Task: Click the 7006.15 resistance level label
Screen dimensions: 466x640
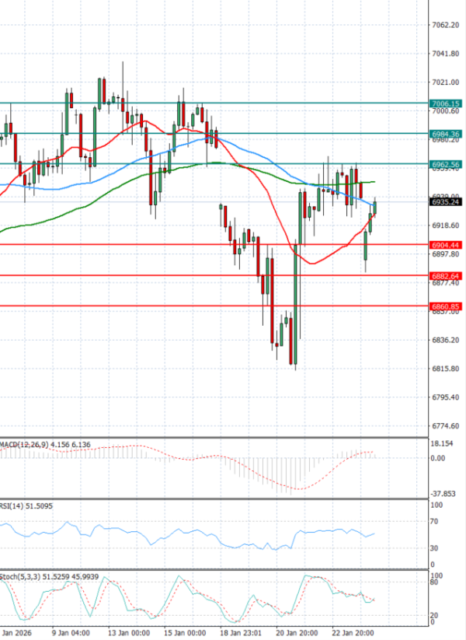Action: [444, 103]
